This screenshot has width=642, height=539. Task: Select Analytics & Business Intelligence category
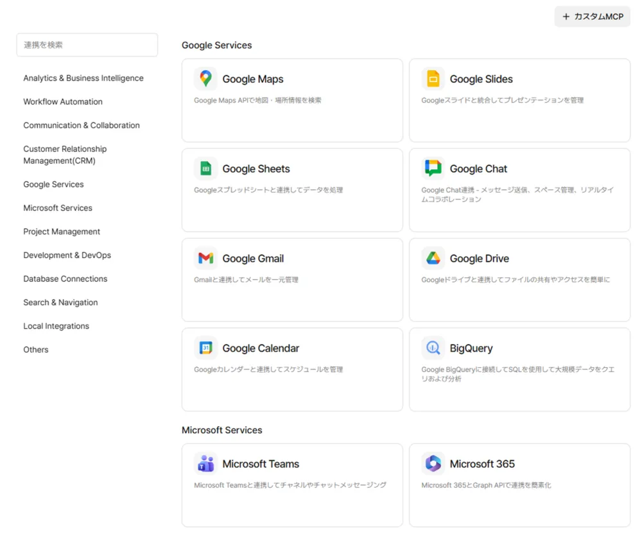pyautogui.click(x=83, y=78)
